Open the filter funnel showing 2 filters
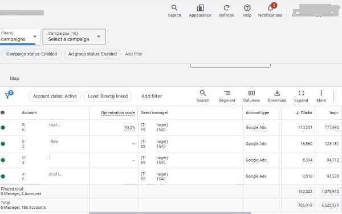342x214 pixels. 9,95
